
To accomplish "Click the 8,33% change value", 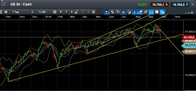I will coord(142,5).
